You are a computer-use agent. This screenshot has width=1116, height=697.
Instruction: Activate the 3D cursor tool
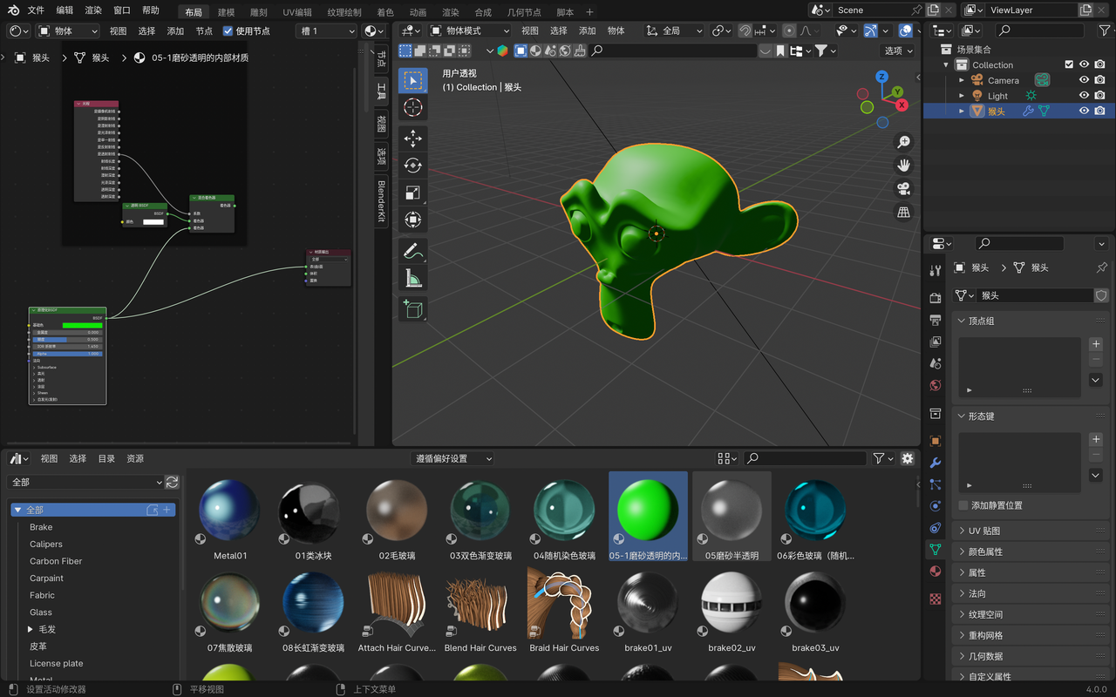[413, 107]
